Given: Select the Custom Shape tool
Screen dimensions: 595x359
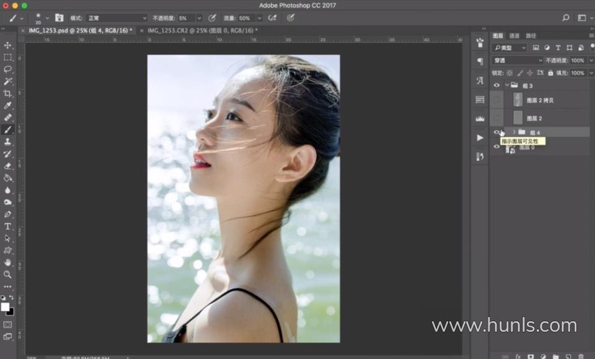Looking at the screenshot, I should pos(7,251).
